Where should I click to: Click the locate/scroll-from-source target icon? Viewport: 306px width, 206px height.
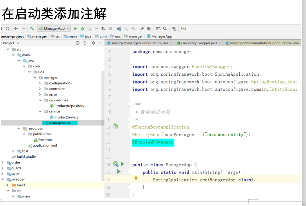pos(77,43)
